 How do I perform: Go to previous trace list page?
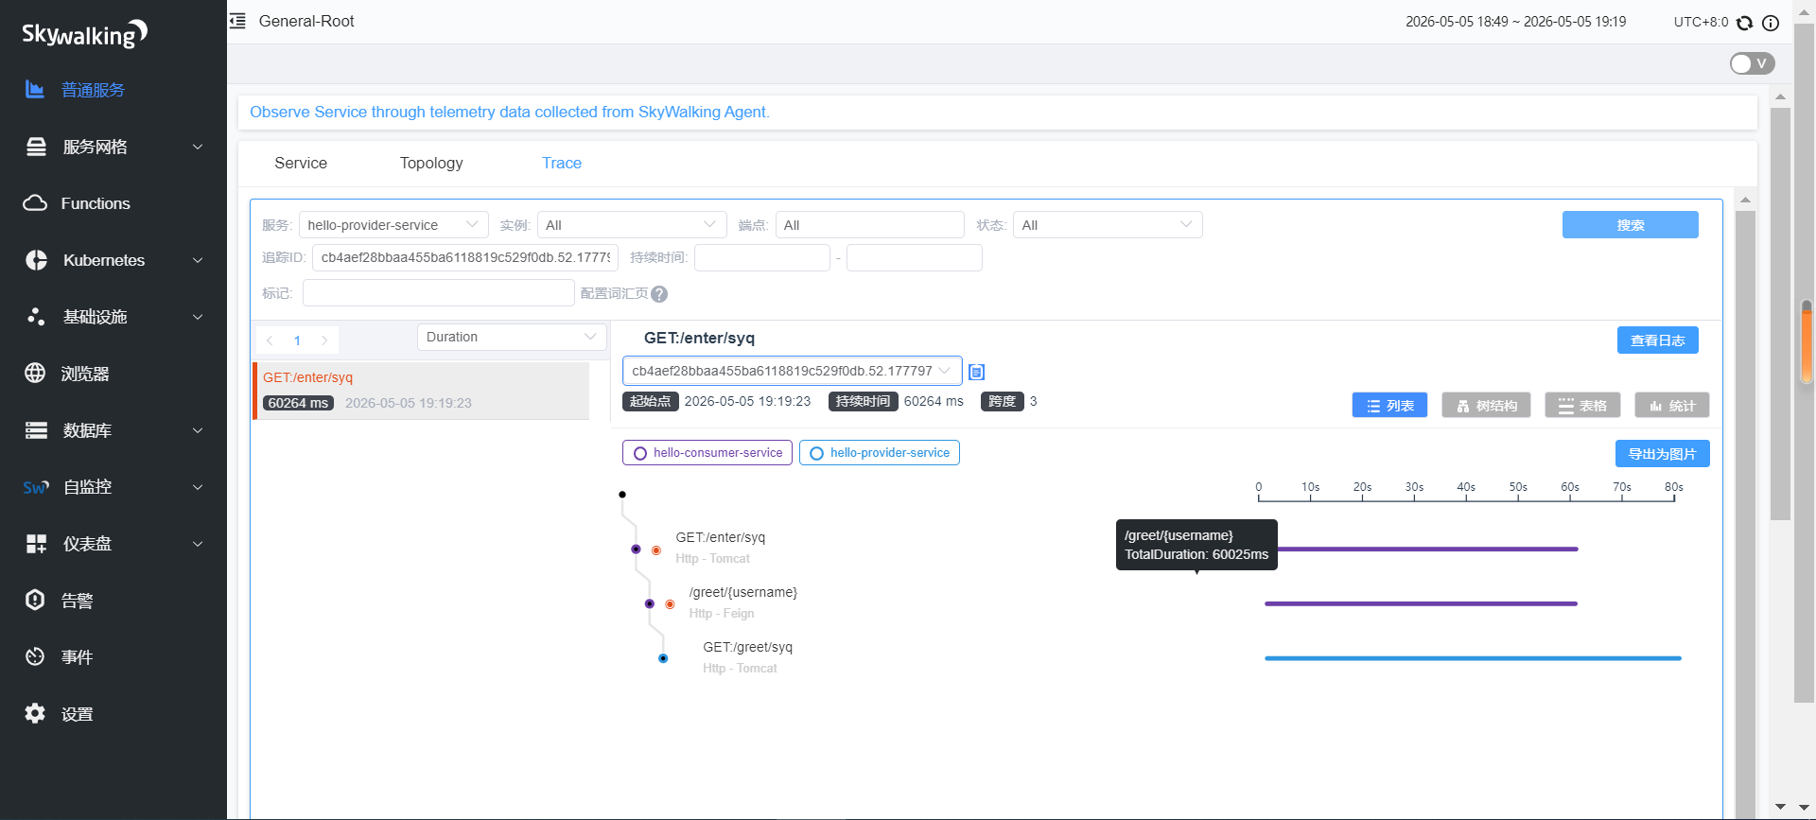[x=271, y=340]
